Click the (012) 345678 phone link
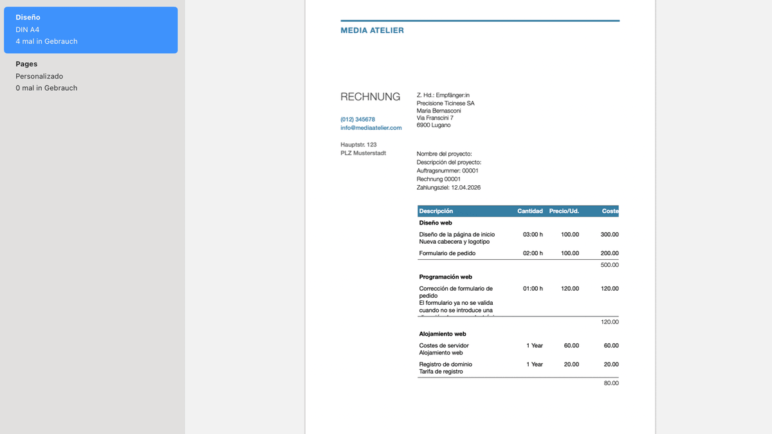 click(357, 119)
